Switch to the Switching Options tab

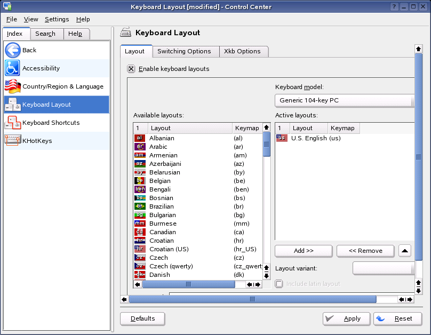(x=185, y=52)
